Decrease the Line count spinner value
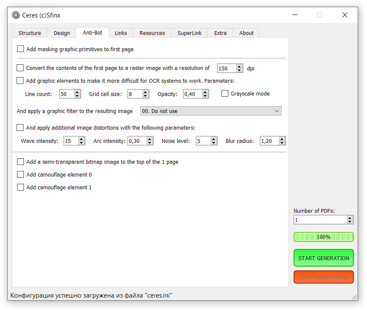This screenshot has width=367, height=310. [x=77, y=96]
